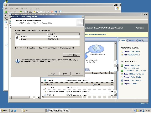Viewport: 151px width, 113px height.
Task: Switch to the Tasks tab in ISA pane
Action: pos(123,40)
